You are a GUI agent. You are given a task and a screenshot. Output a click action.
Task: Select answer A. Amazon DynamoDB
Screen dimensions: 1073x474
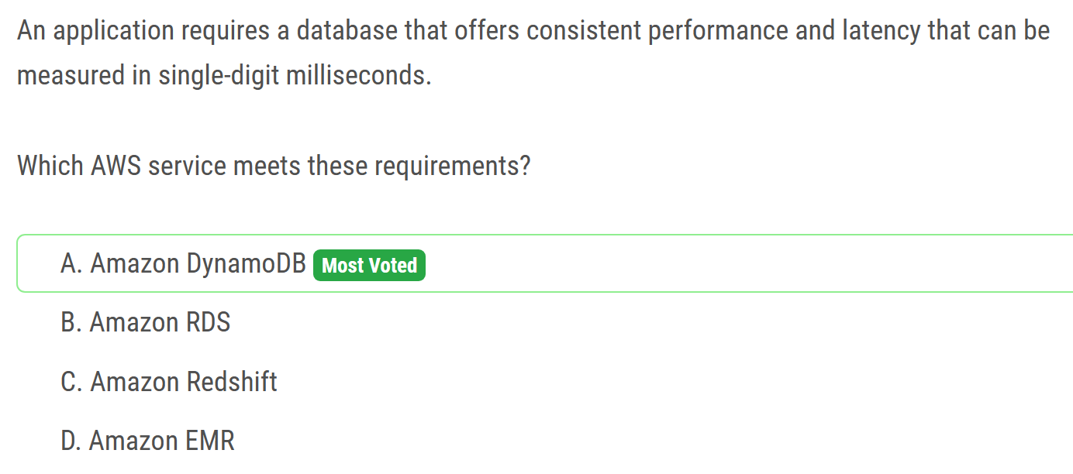(x=183, y=264)
